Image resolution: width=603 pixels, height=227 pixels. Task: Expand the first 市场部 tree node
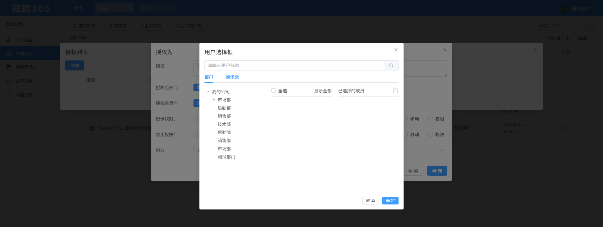214,100
